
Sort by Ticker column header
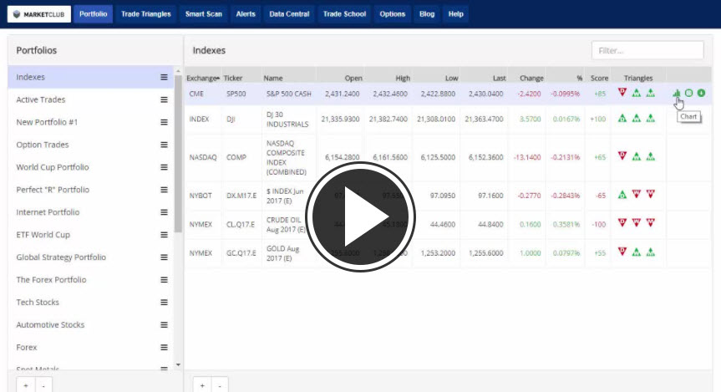pyautogui.click(x=232, y=79)
